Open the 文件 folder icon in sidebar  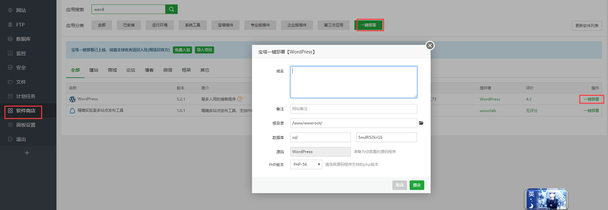pyautogui.click(x=10, y=82)
